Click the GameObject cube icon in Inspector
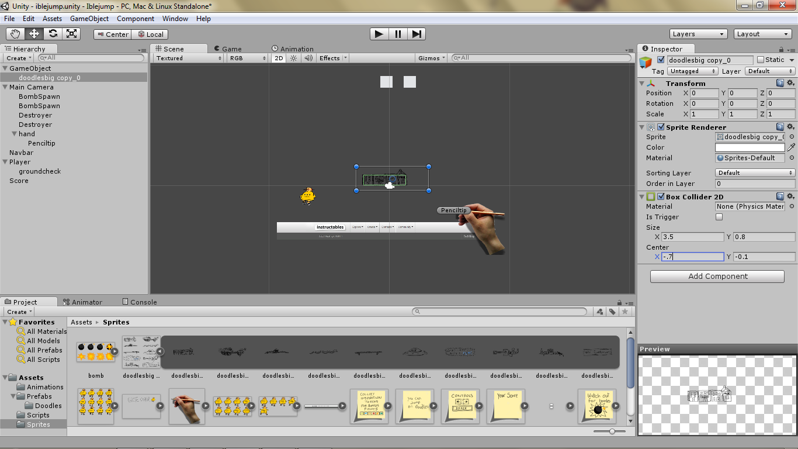 [646, 63]
